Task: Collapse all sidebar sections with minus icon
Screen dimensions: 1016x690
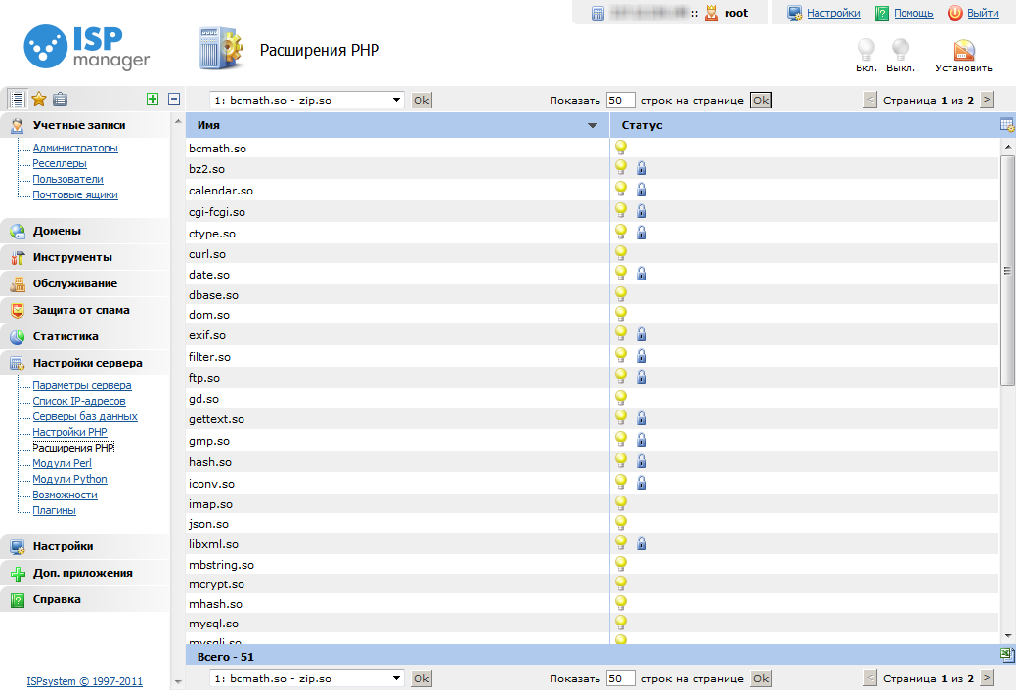Action: 174,99
